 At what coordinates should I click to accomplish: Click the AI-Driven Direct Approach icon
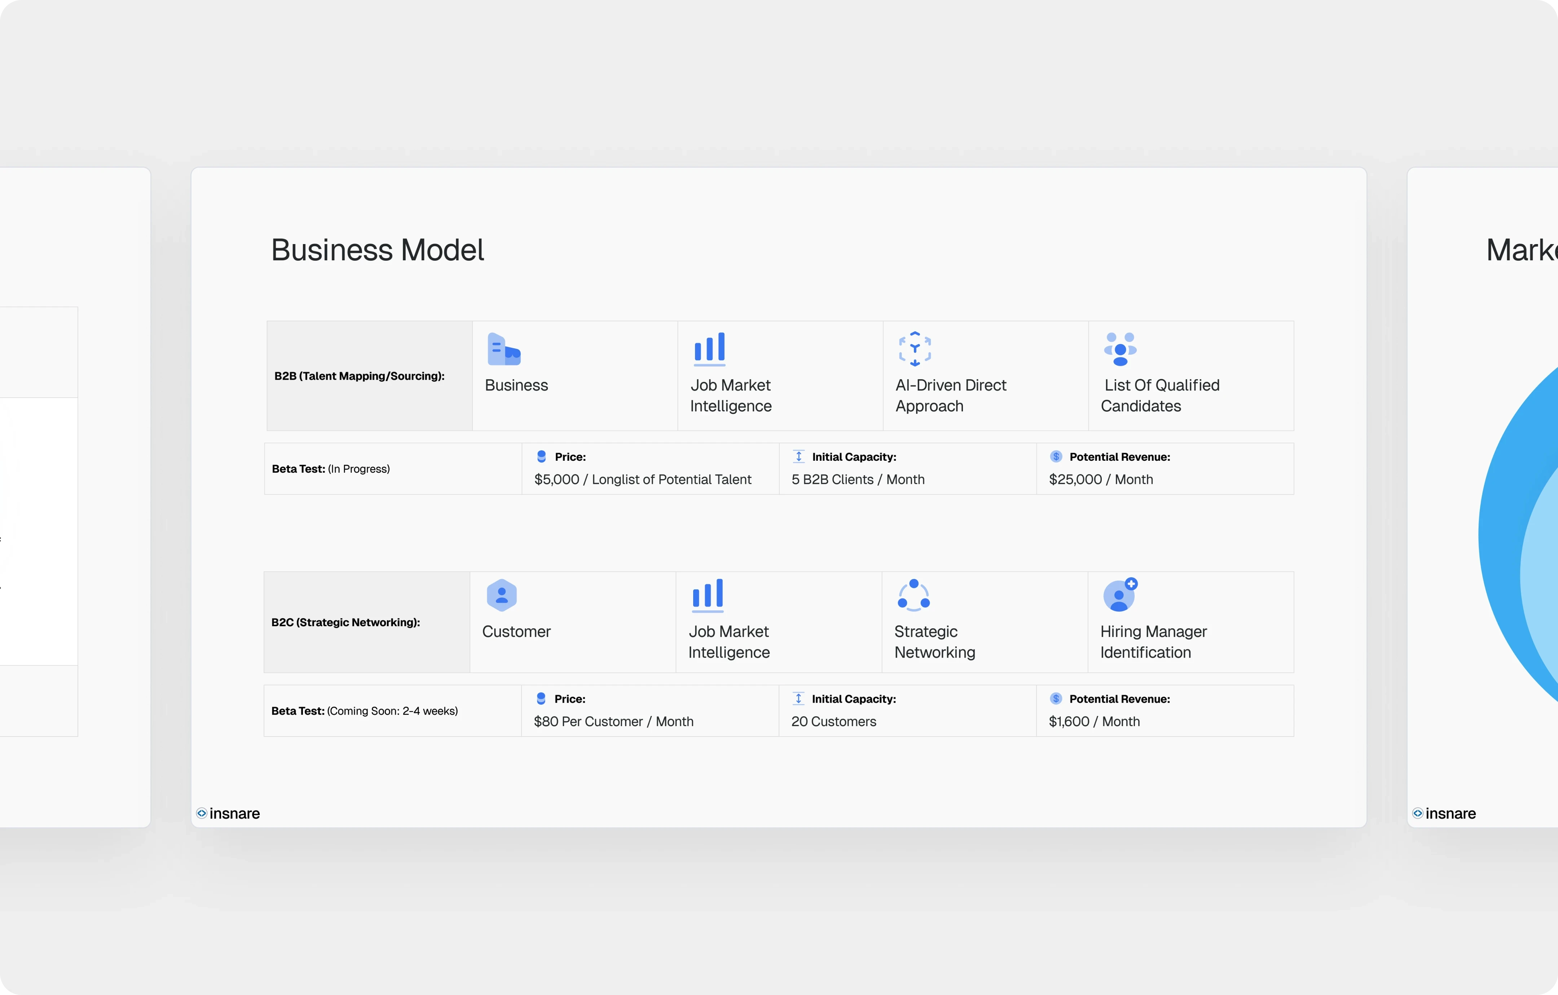tap(915, 349)
